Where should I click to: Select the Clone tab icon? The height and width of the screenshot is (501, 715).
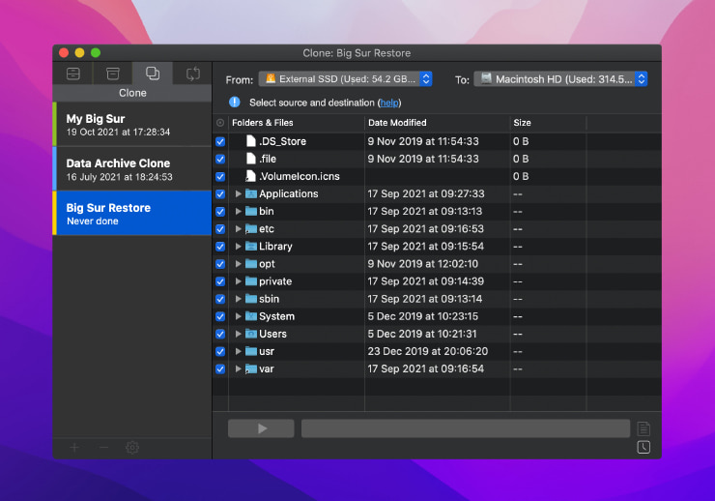(153, 73)
